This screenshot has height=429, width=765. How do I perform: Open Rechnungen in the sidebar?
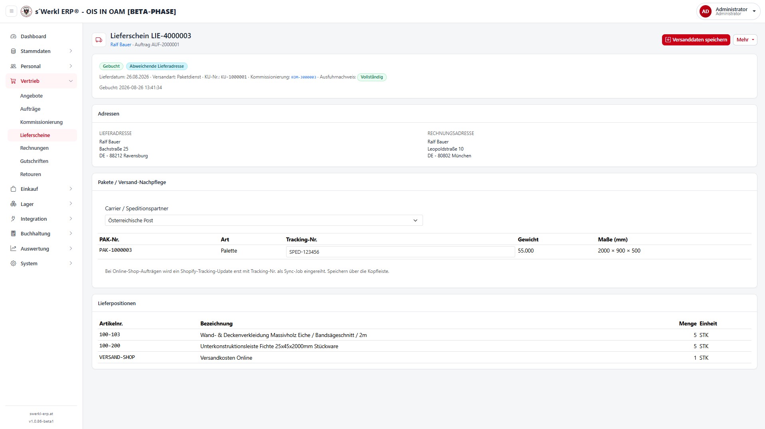click(x=34, y=148)
